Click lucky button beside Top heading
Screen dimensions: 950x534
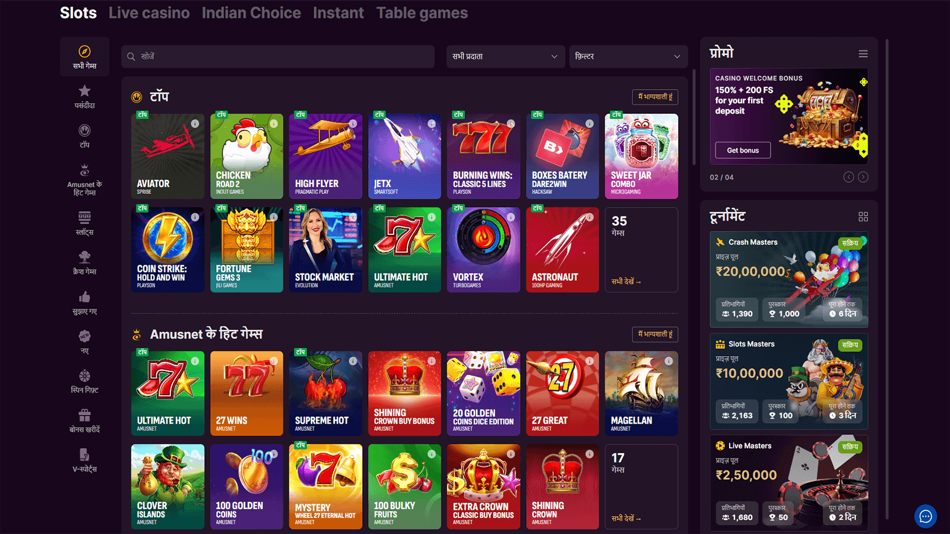655,97
